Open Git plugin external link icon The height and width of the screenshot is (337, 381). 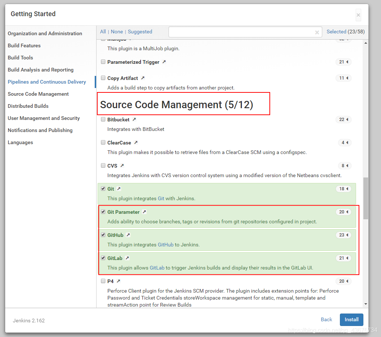(x=119, y=188)
